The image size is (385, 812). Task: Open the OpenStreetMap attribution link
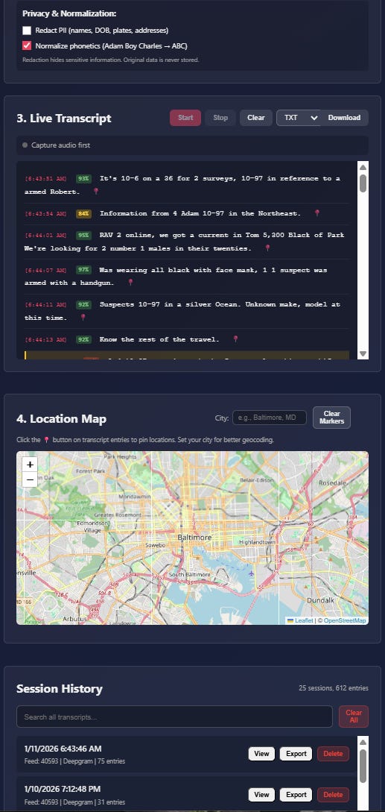click(x=345, y=620)
